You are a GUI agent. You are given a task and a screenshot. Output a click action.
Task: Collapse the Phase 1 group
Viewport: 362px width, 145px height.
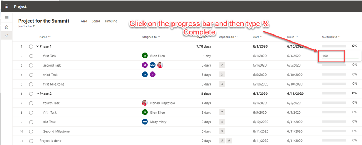37,46
